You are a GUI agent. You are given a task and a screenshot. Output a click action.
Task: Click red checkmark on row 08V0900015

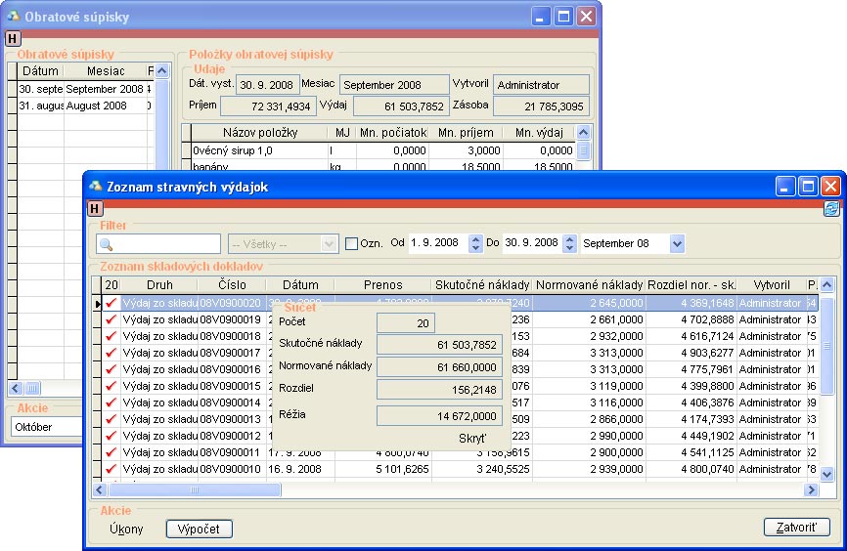coord(111,386)
